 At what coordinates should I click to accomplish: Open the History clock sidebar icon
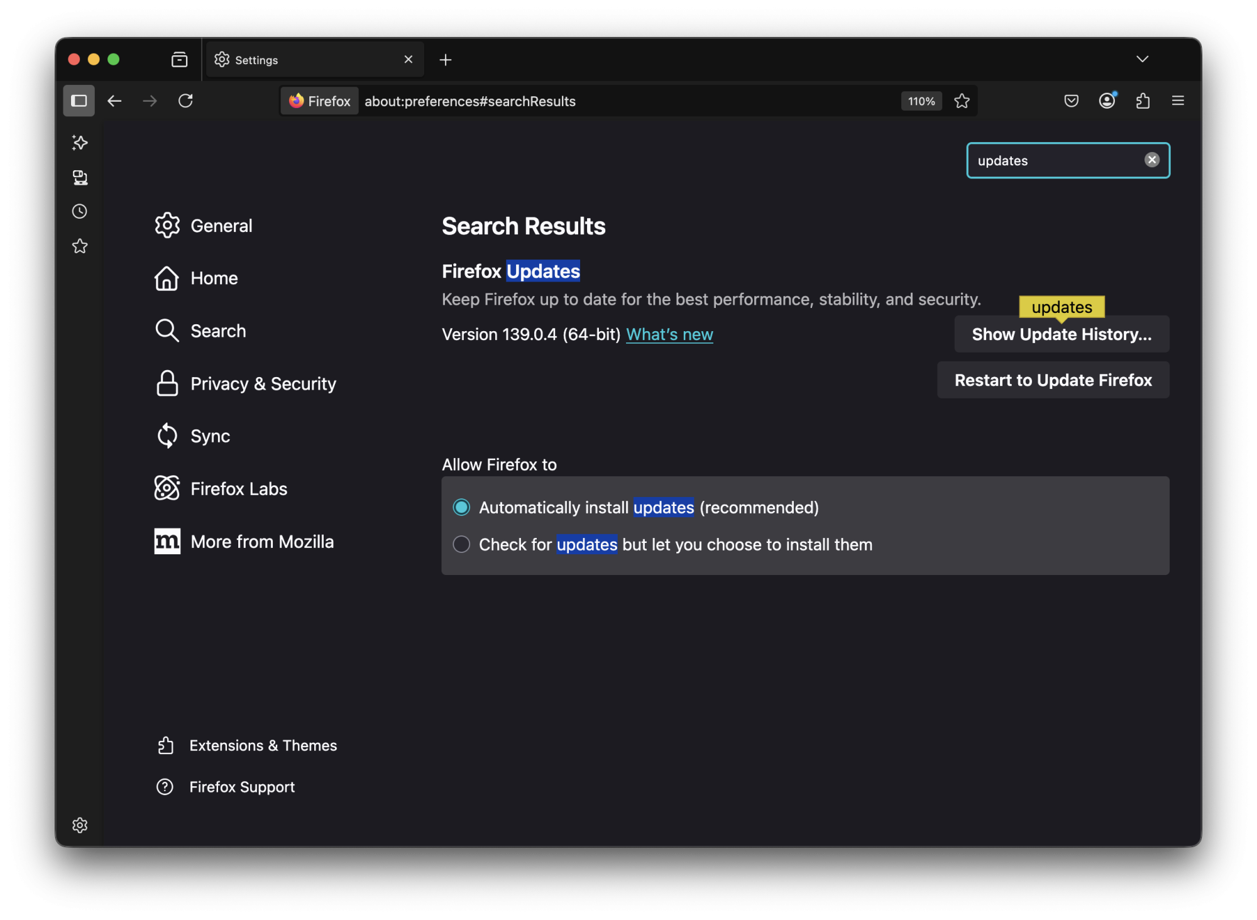click(x=80, y=211)
